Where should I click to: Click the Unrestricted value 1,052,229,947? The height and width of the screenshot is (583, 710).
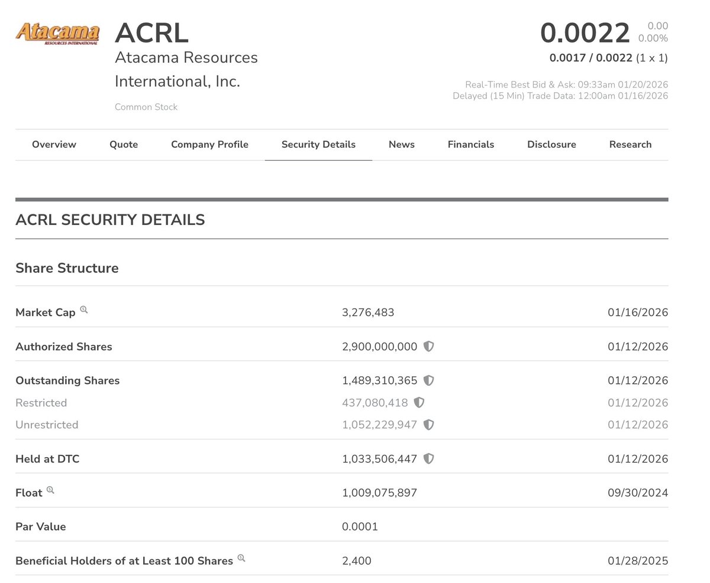pyautogui.click(x=380, y=425)
